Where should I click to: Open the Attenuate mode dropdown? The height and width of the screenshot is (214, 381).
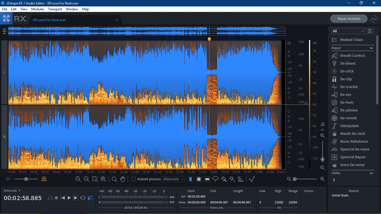click(x=173, y=179)
